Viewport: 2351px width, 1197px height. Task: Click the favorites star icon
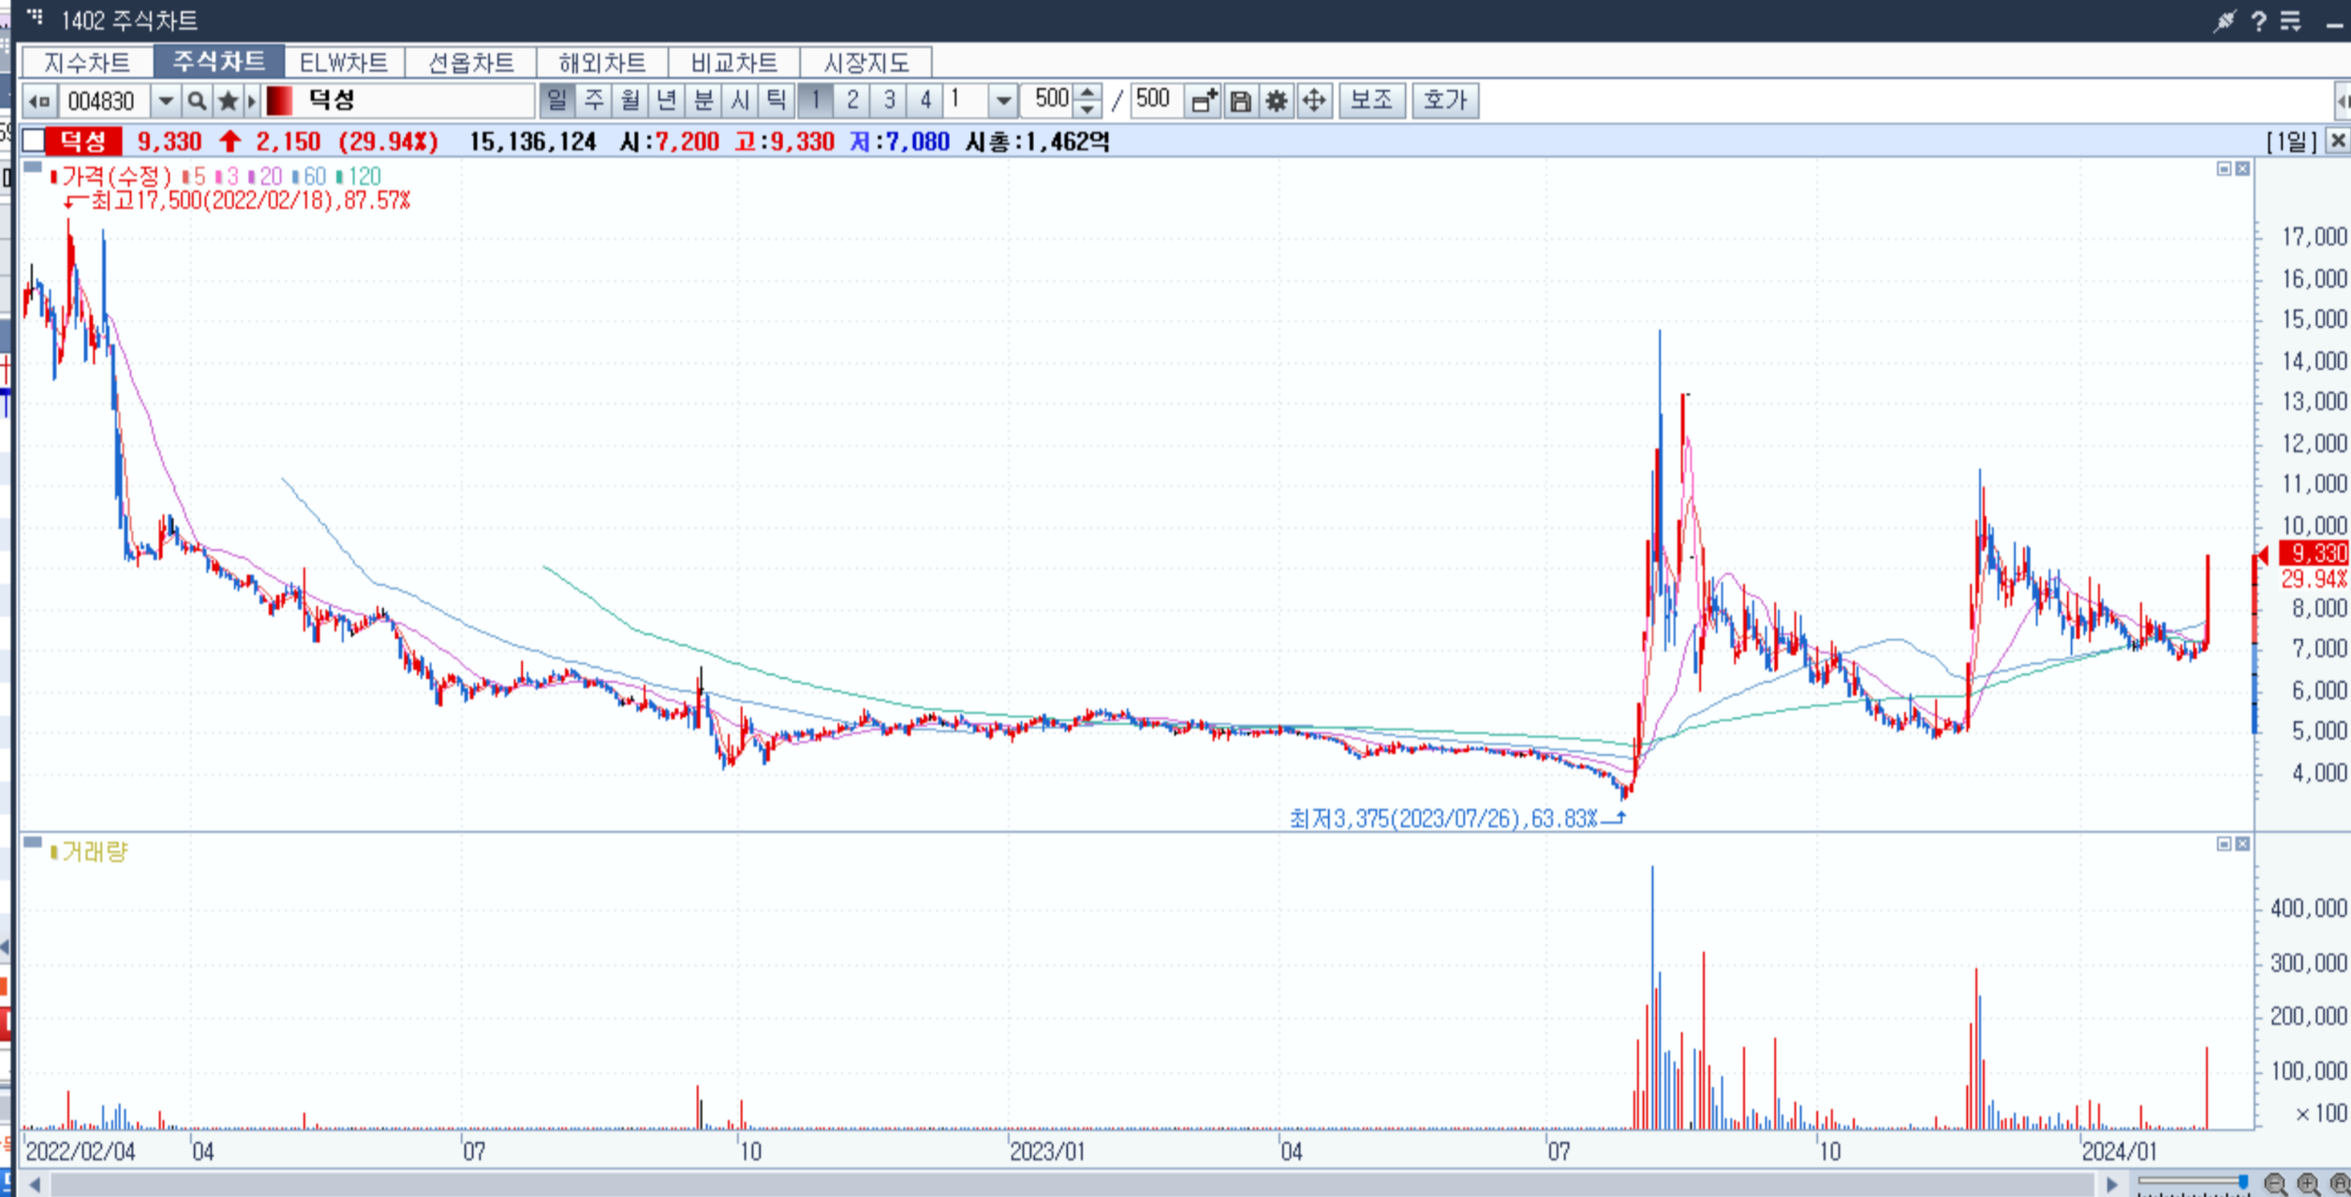[228, 100]
